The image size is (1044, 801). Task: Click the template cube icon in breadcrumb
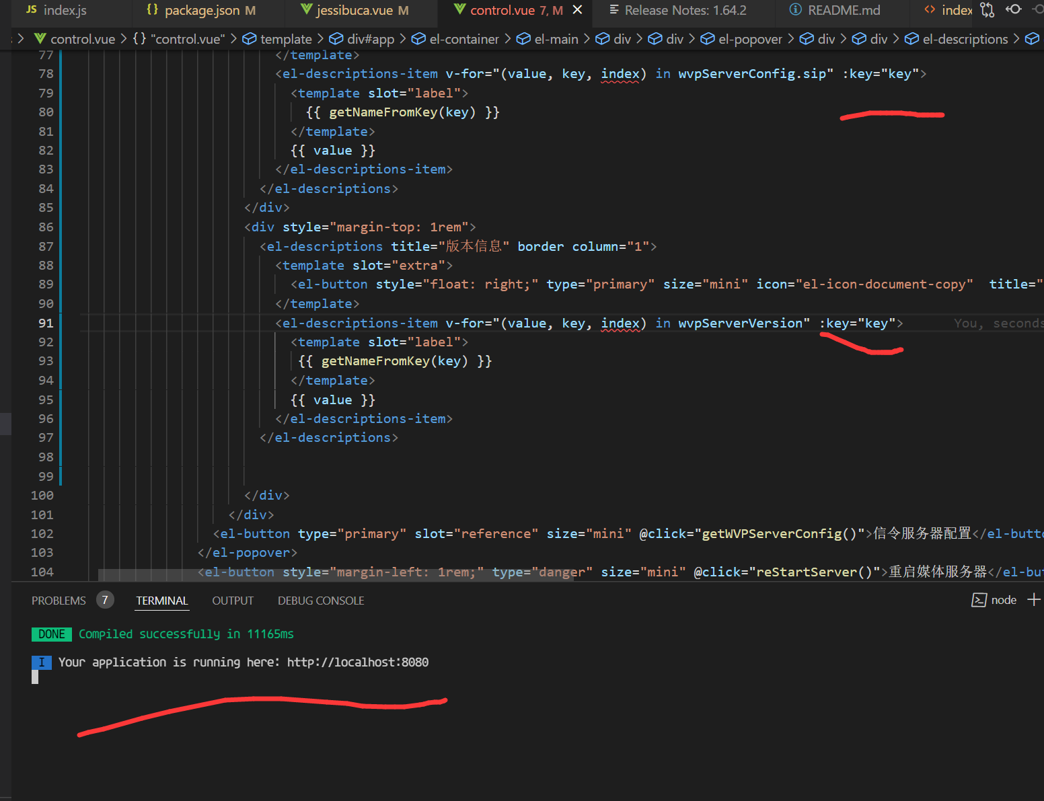(250, 39)
